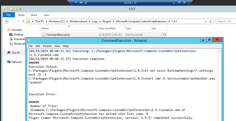The height and width of the screenshot is (121, 236).
Task: Open remote desktop connection bar dropdown
Action: (76, 3)
